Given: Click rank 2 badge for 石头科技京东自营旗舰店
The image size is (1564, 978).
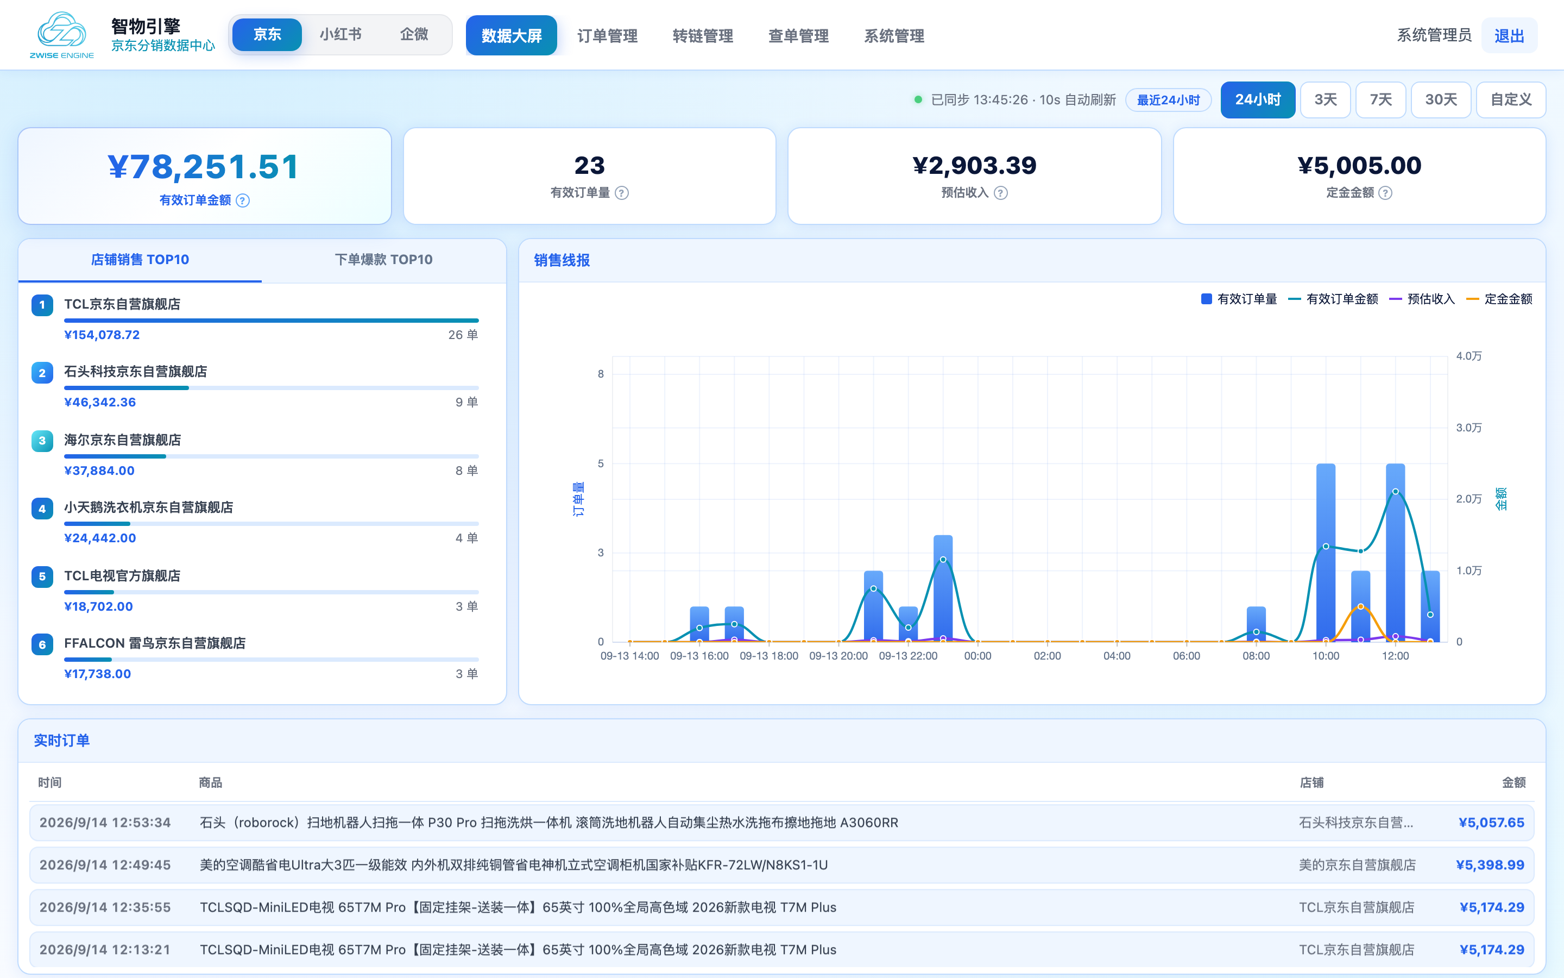Looking at the screenshot, I should (x=42, y=373).
